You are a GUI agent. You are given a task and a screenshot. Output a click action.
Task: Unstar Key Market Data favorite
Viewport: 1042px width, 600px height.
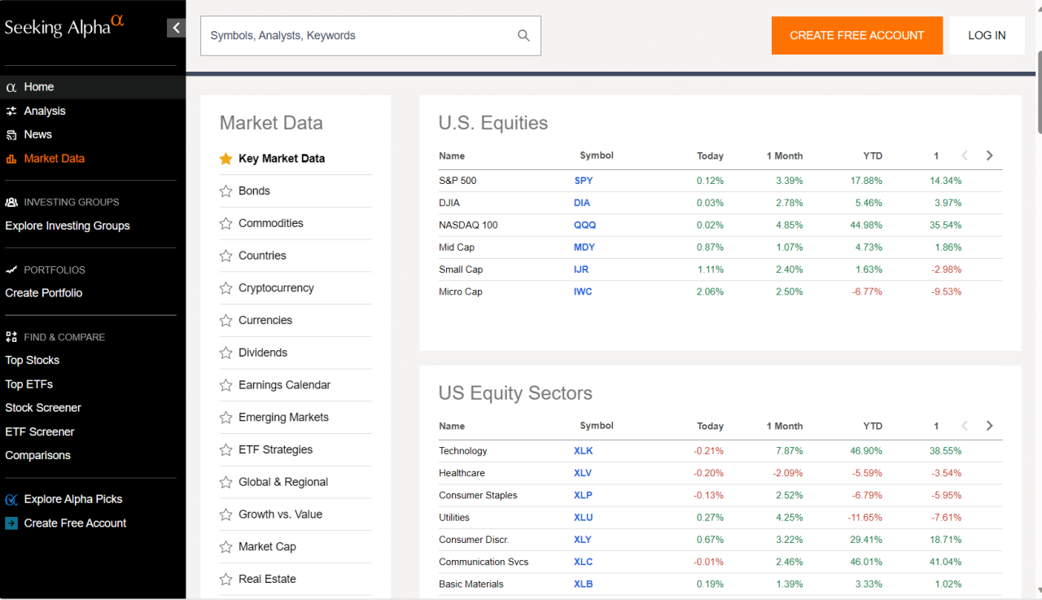226,159
